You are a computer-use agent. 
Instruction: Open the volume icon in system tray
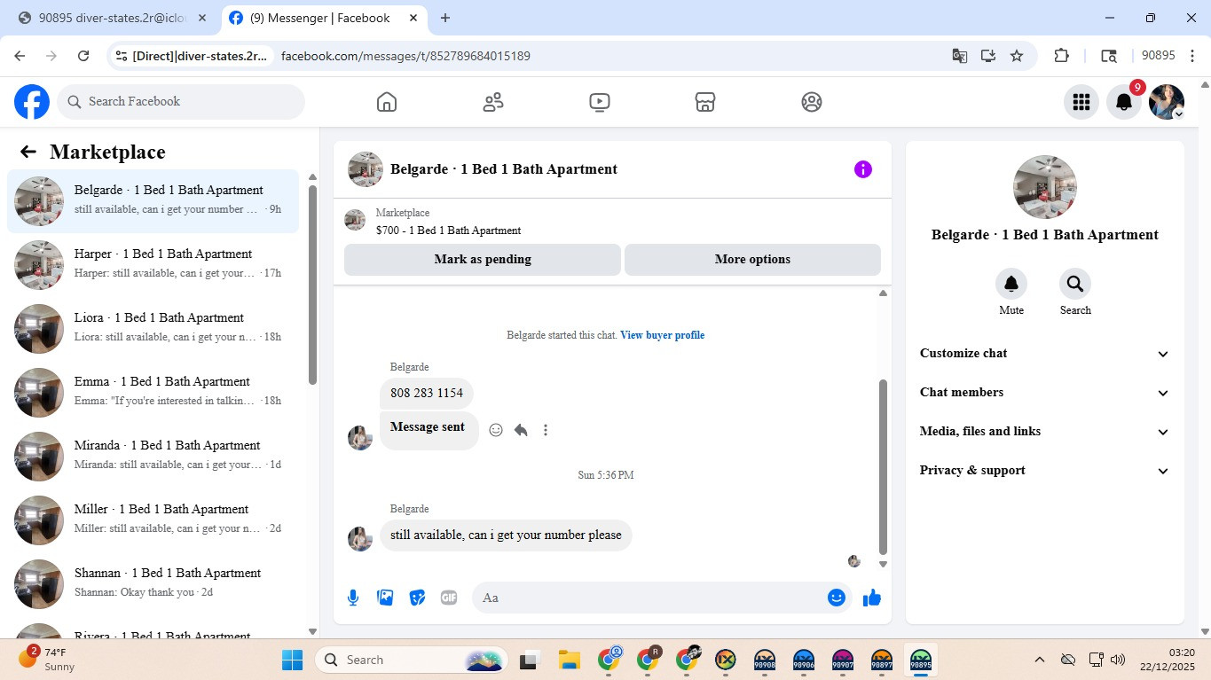(x=1118, y=660)
